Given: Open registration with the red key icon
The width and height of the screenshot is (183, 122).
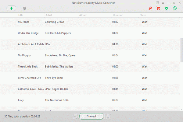Looking at the screenshot, I should (150, 8).
